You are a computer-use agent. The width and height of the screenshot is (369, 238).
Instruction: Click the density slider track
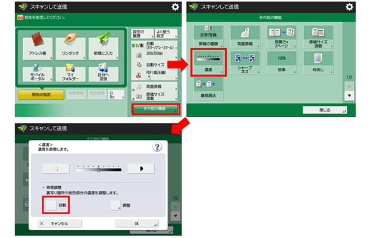pyautogui.click(x=98, y=169)
